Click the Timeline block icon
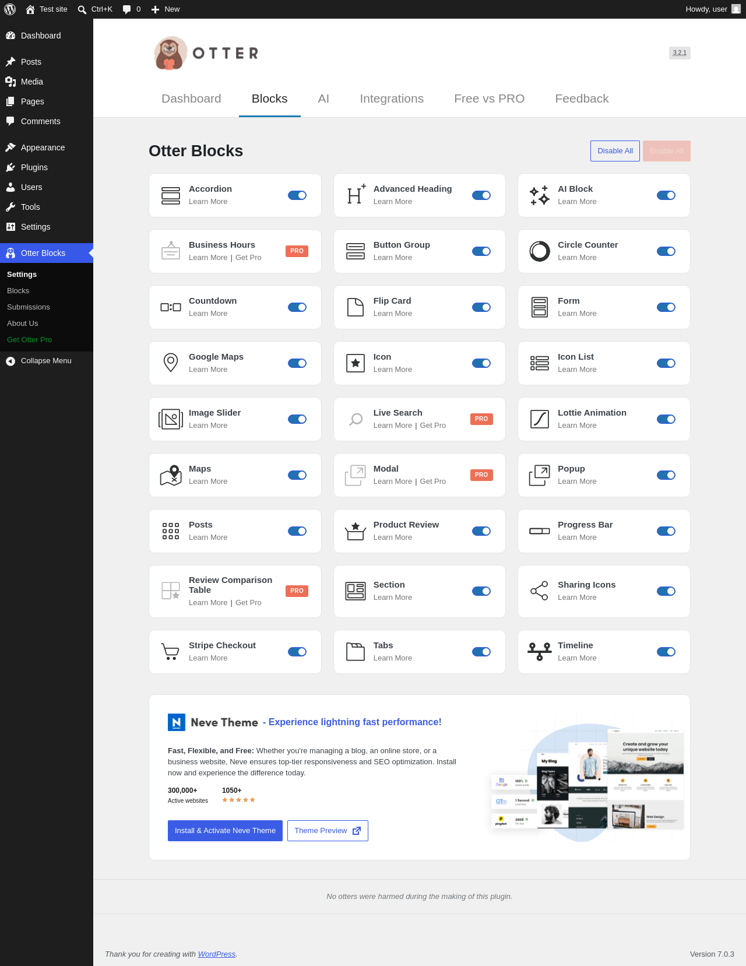 coord(540,652)
